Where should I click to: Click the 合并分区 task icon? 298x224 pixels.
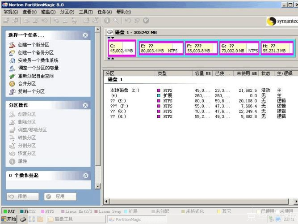coord(12,83)
